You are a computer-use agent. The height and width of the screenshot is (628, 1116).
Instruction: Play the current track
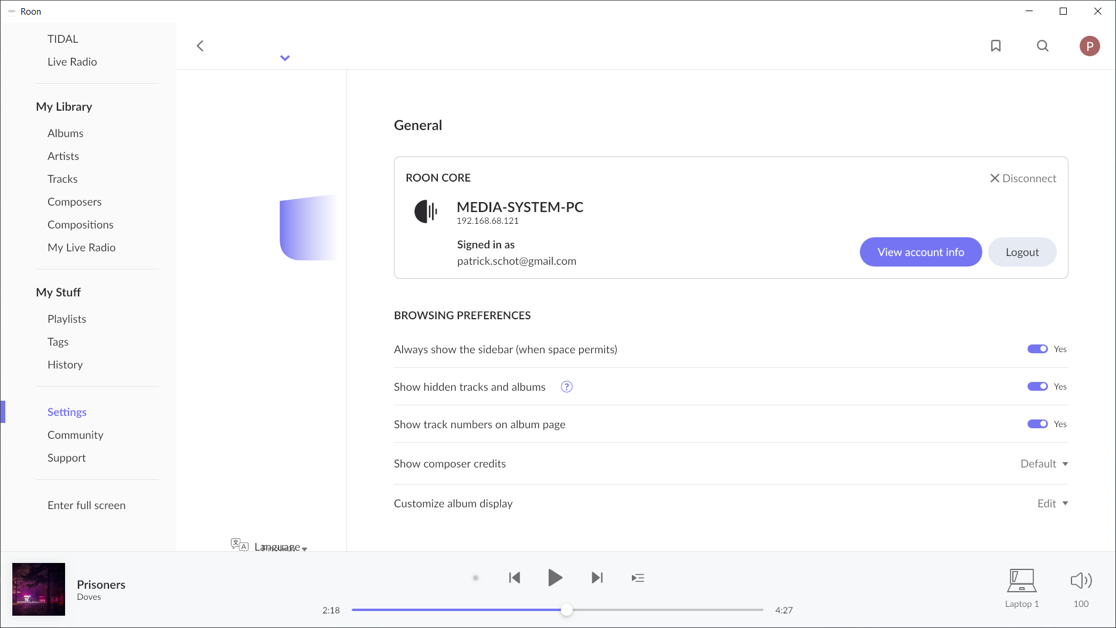click(554, 578)
